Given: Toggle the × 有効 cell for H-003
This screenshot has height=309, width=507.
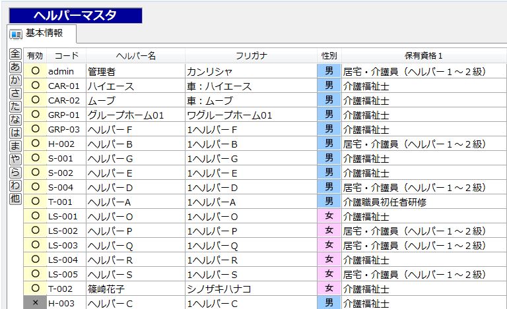Looking at the screenshot, I should 35,302.
